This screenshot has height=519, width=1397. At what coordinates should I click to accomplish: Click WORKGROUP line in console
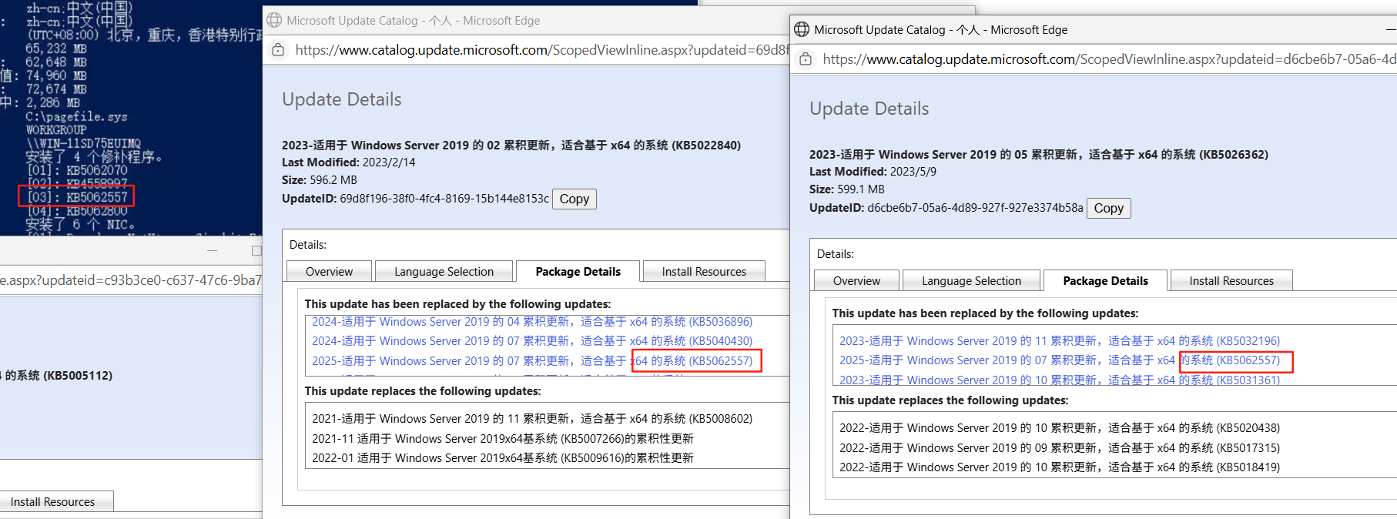click(x=56, y=130)
